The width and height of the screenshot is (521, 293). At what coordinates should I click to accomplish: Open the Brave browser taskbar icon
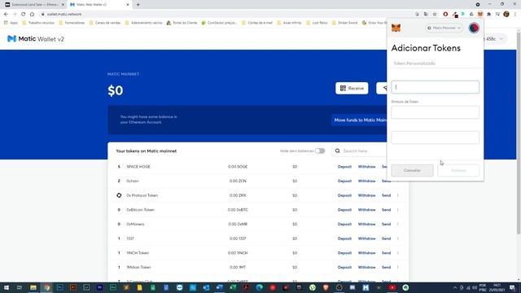pos(326,287)
